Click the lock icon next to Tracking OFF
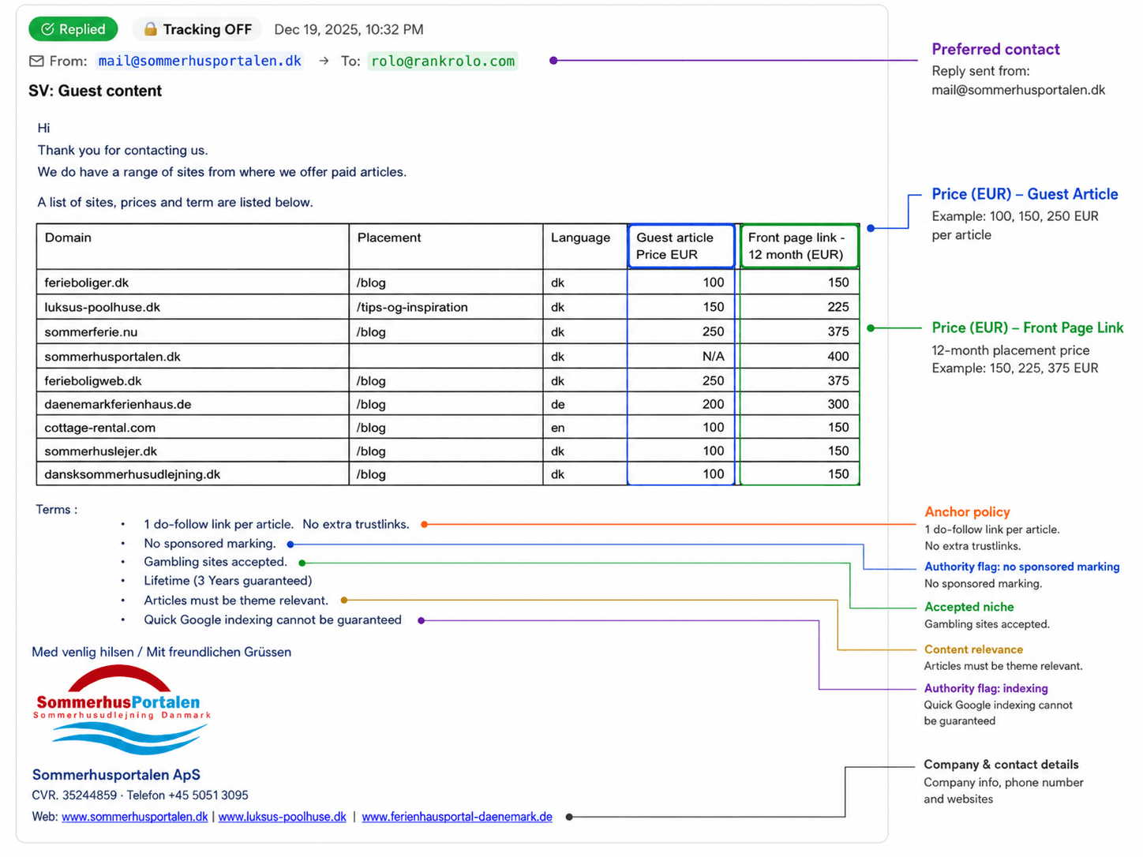Screen dimensions: 1143x857 [x=150, y=29]
